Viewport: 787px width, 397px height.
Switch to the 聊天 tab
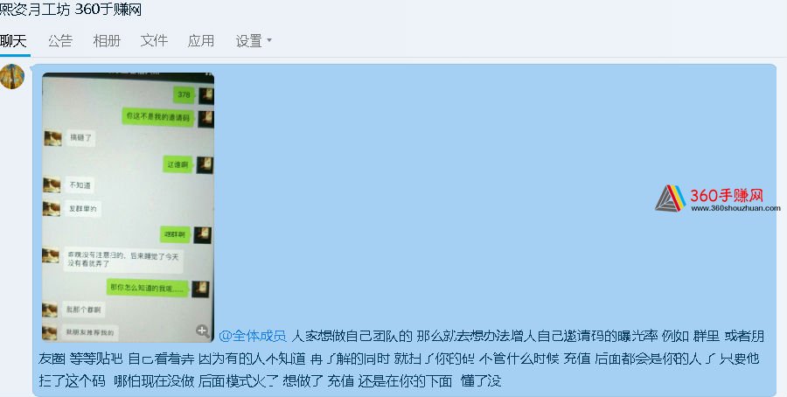pyautogui.click(x=13, y=40)
